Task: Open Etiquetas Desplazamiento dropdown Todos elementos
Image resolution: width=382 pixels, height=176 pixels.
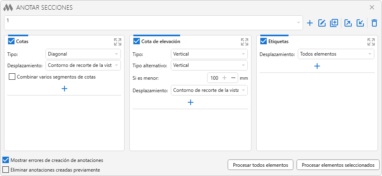Action: point(336,54)
